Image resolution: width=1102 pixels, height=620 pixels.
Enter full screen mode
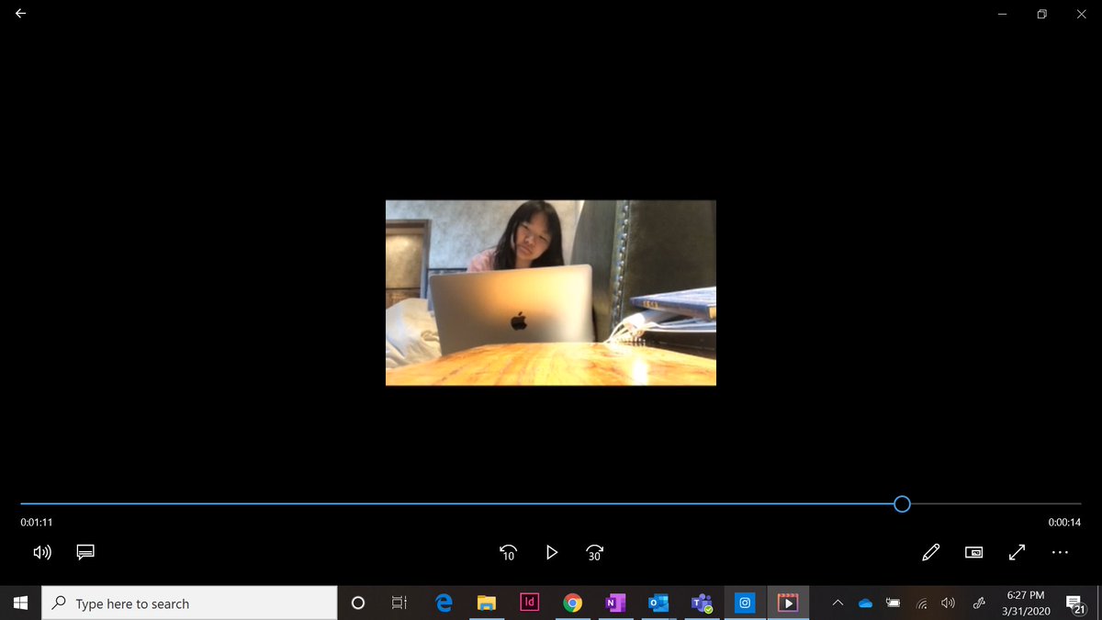pos(1017,552)
